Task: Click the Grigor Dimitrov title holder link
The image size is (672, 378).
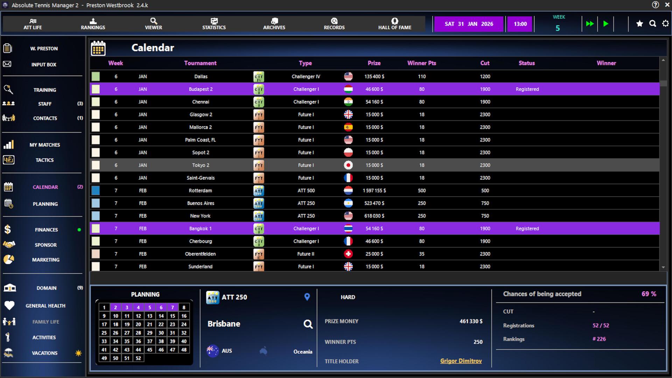Action: [461, 361]
